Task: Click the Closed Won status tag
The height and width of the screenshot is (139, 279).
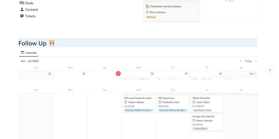Action: tap(200, 129)
